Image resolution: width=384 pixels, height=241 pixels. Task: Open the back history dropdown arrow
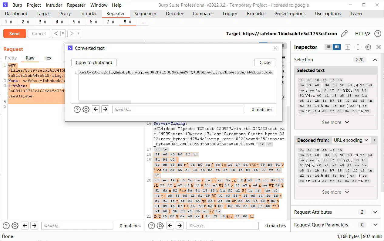63,33
